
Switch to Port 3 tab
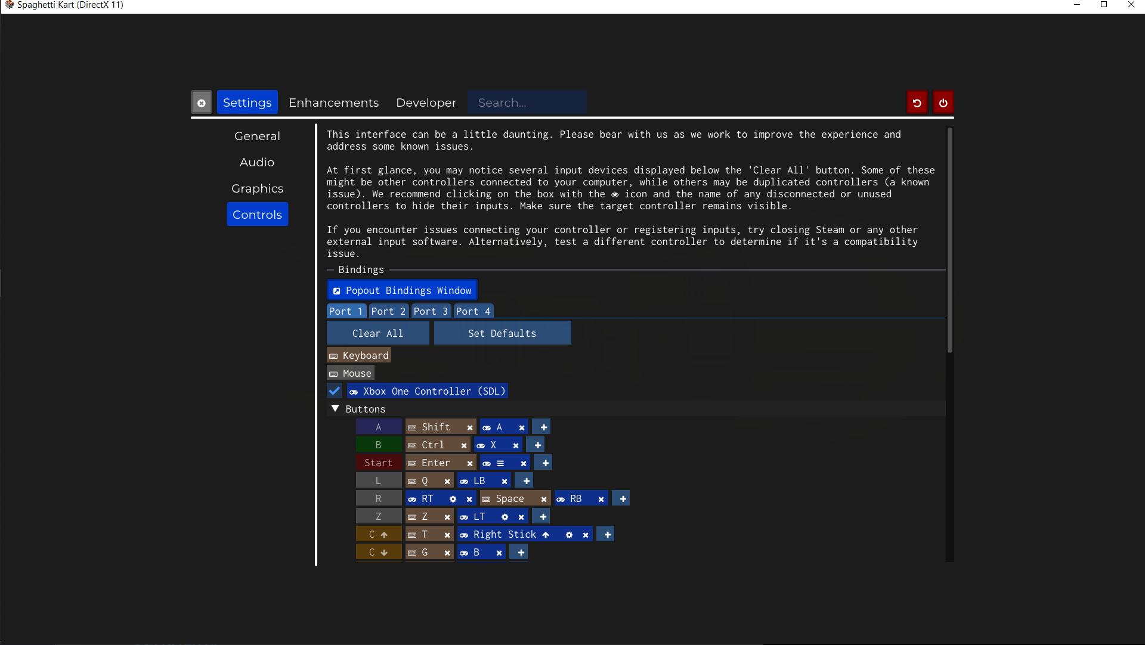[x=431, y=311]
